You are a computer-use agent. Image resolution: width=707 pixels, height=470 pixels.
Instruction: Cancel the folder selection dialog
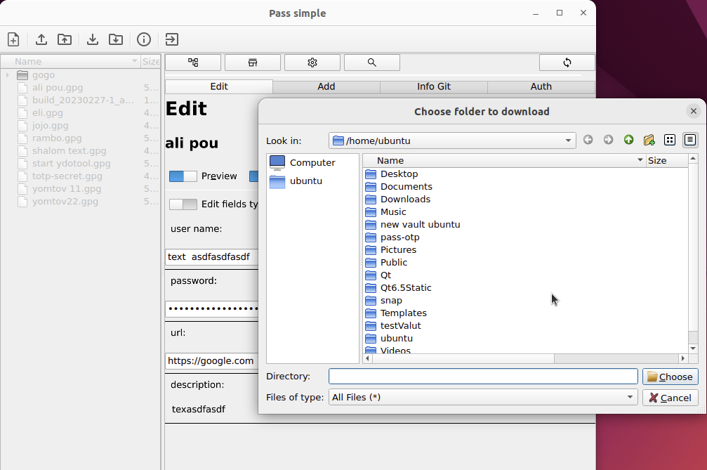pyautogui.click(x=670, y=398)
